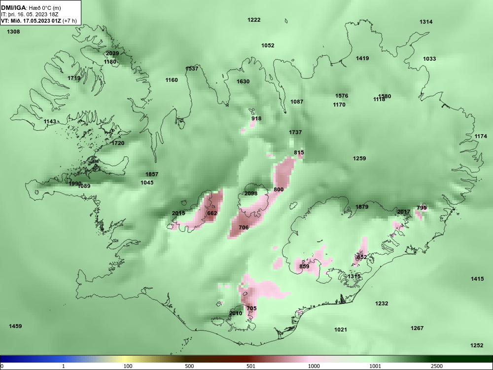The height and width of the screenshot is (370, 493).
Task: Click the 1537 value label
Action: point(191,69)
